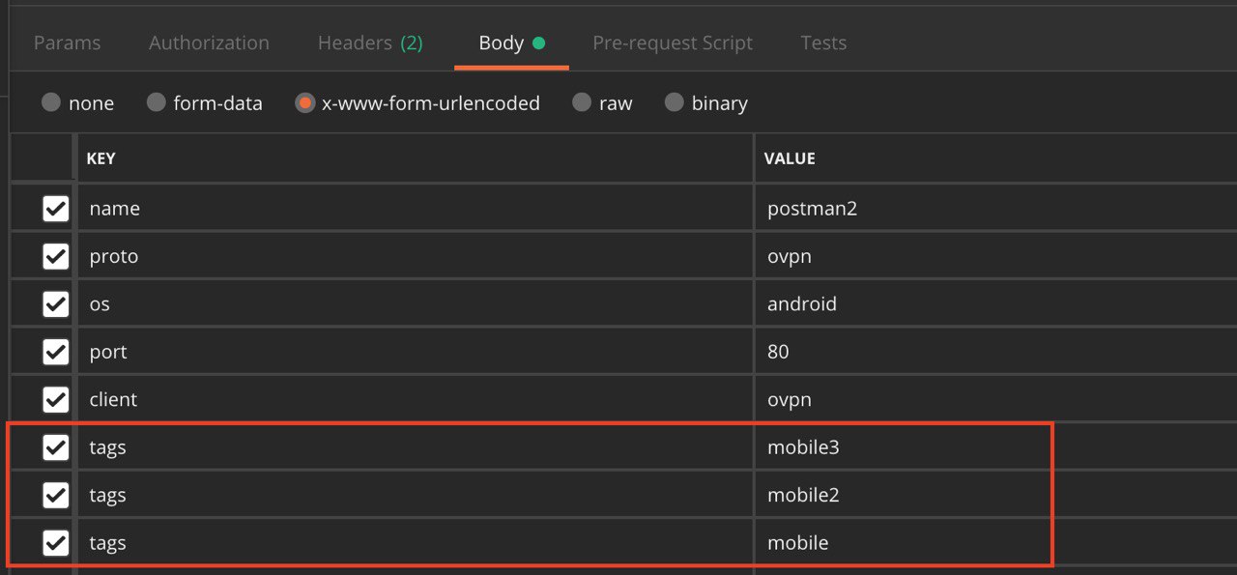Disable the proto parameter checkbox
Viewport: 1237px width, 575px height.
coord(56,256)
